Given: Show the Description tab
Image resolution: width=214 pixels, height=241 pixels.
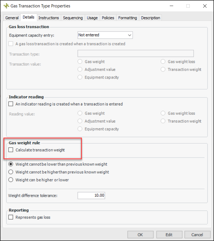Looking at the screenshot, I should click(151, 18).
